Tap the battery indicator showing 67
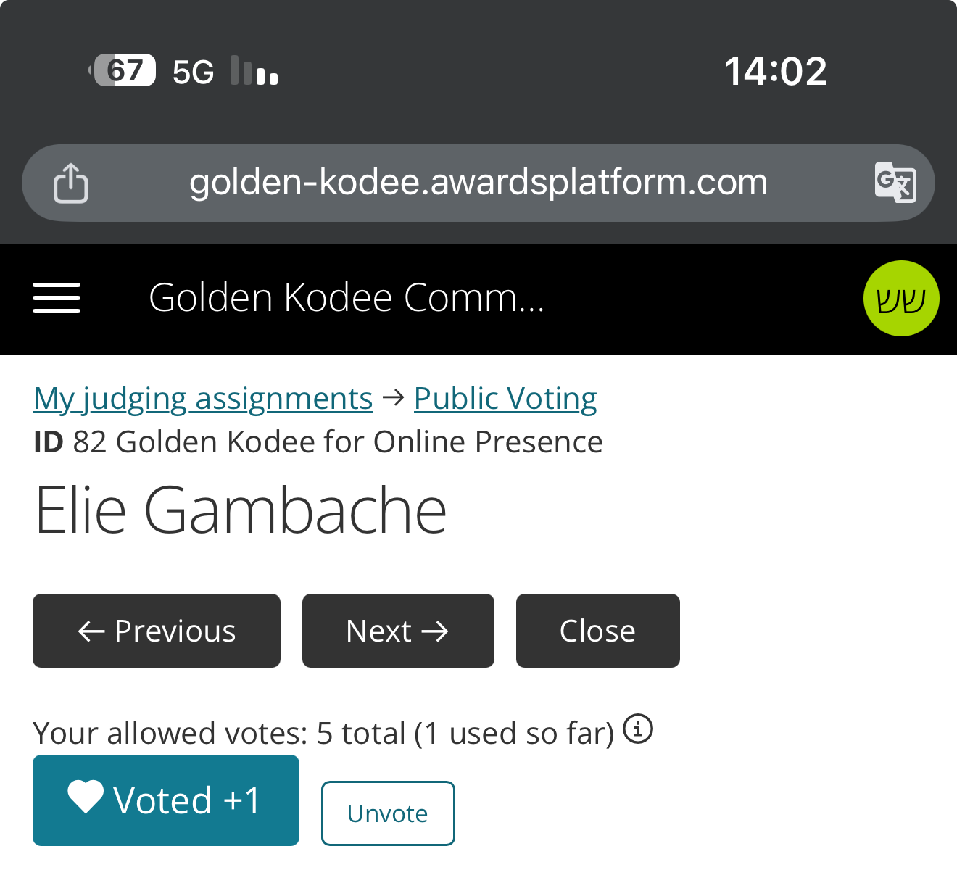 [x=124, y=70]
